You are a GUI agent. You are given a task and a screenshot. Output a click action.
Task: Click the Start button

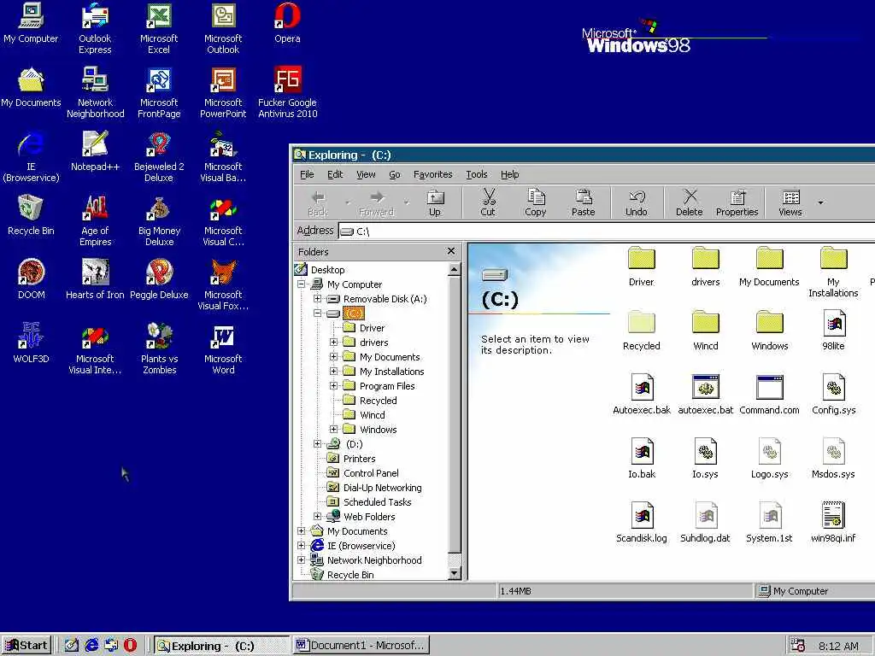pyautogui.click(x=26, y=646)
